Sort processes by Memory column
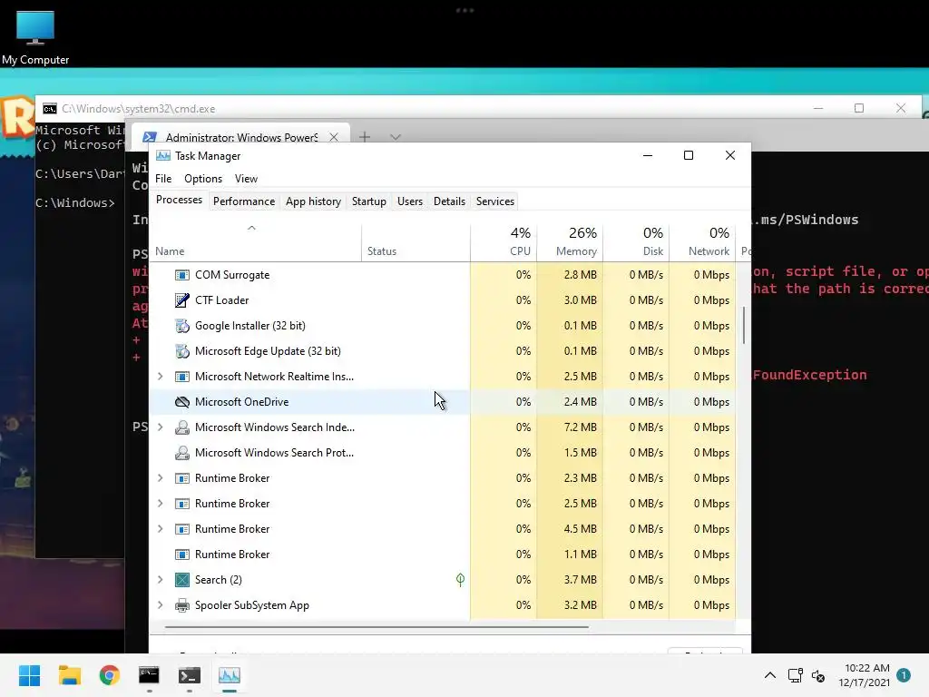Image resolution: width=929 pixels, height=697 pixels. pyautogui.click(x=570, y=243)
